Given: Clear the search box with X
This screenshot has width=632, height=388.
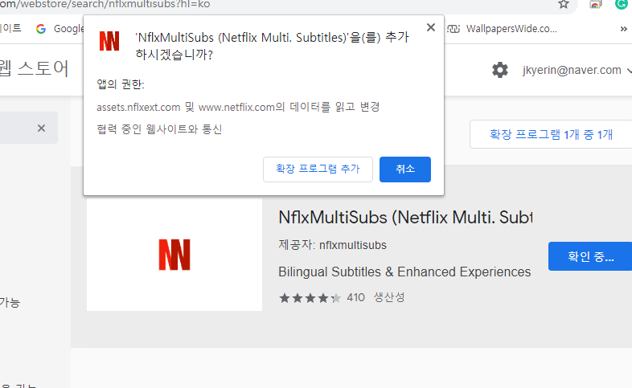Looking at the screenshot, I should point(41,128).
